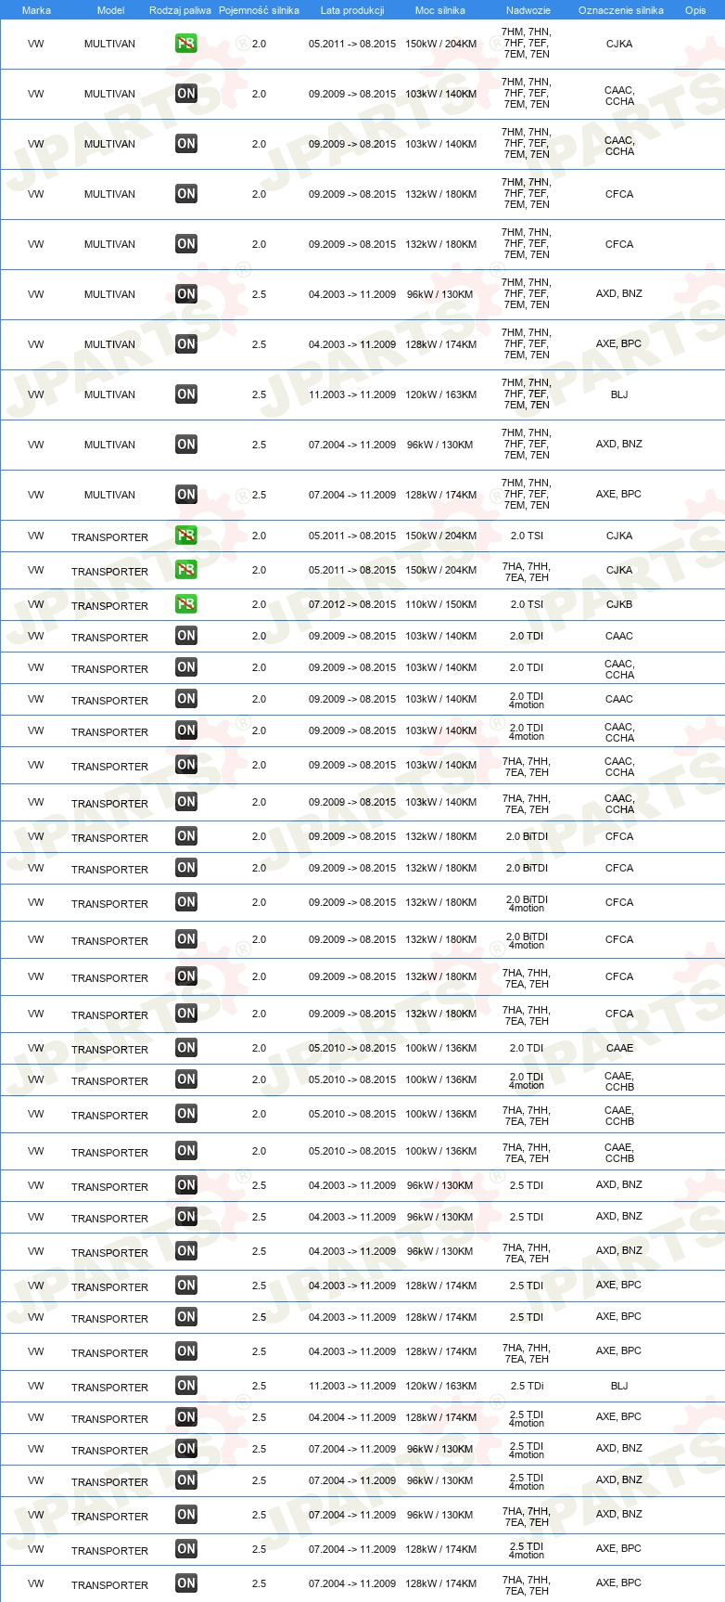Click the PB fuel icon in Multivan CJKA row
The width and height of the screenshot is (725, 1602).
(x=186, y=44)
